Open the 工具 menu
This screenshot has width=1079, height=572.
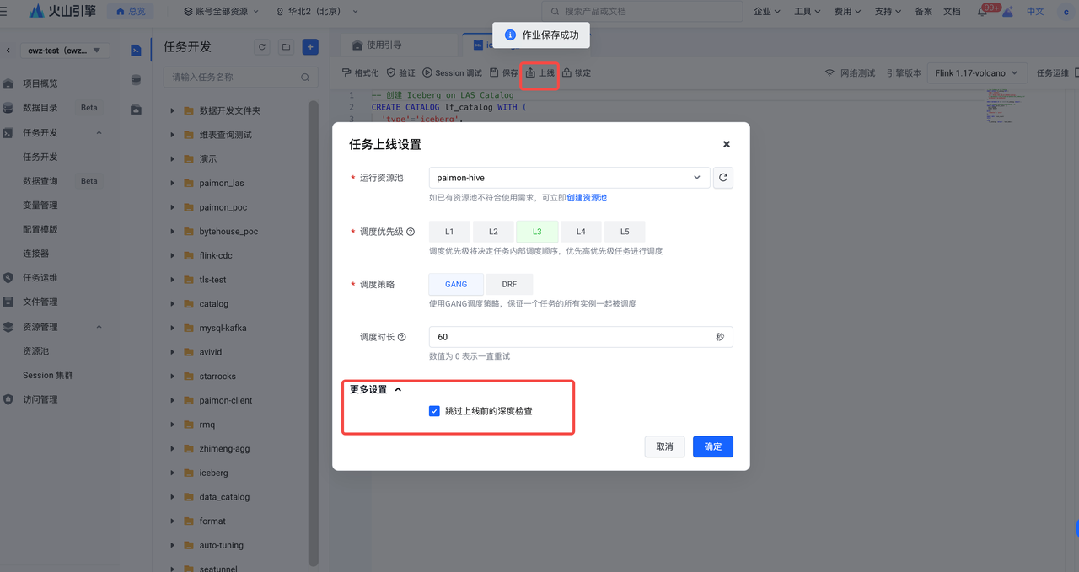click(807, 12)
